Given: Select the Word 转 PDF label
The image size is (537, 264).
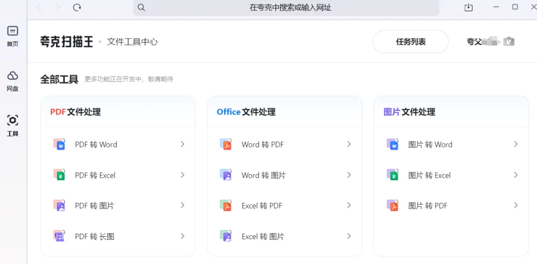Looking at the screenshot, I should (263, 144).
